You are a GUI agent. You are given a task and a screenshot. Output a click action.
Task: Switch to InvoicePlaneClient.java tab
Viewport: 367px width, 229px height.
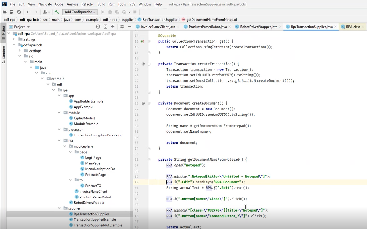(158, 27)
